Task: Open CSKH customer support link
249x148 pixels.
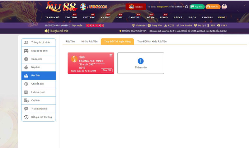Action: [222, 25]
